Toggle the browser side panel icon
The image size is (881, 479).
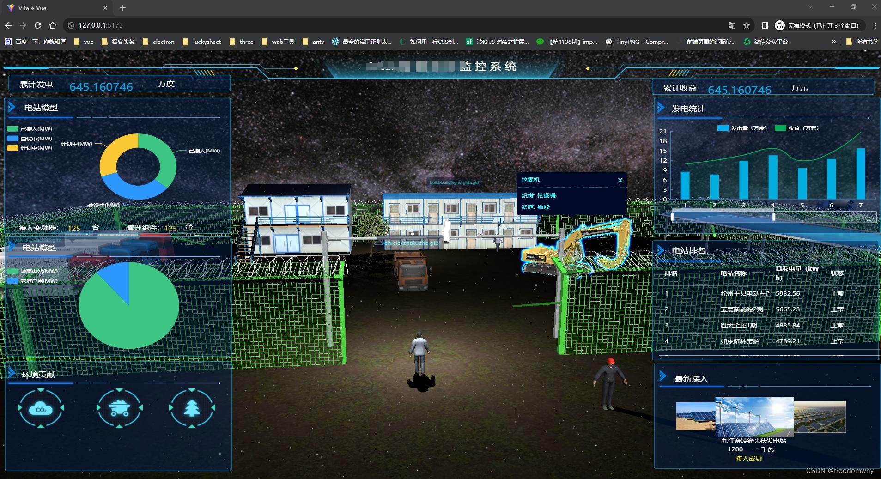[x=765, y=25]
